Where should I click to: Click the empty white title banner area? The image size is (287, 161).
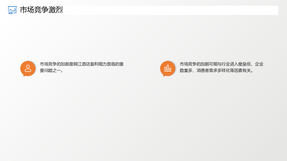[x=170, y=10]
